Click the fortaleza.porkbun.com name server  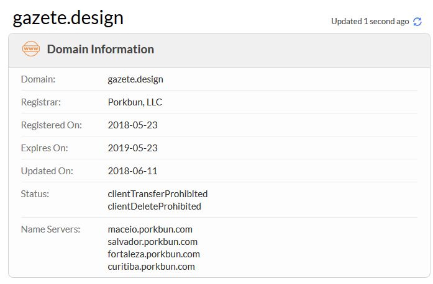(154, 254)
